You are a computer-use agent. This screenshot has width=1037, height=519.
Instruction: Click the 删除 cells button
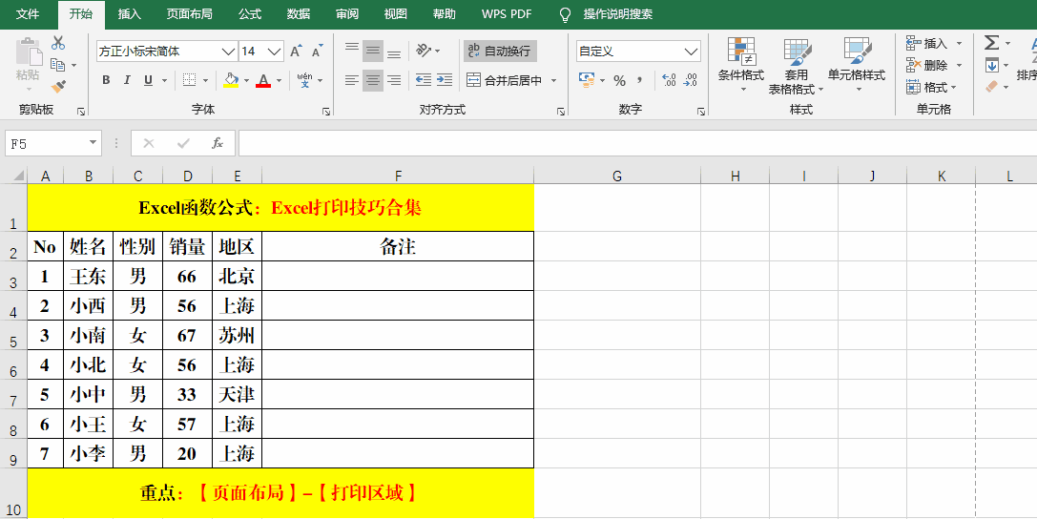[927, 65]
